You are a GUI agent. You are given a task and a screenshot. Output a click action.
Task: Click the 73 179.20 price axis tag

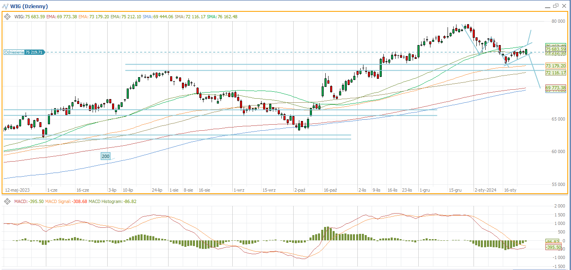[x=555, y=66]
